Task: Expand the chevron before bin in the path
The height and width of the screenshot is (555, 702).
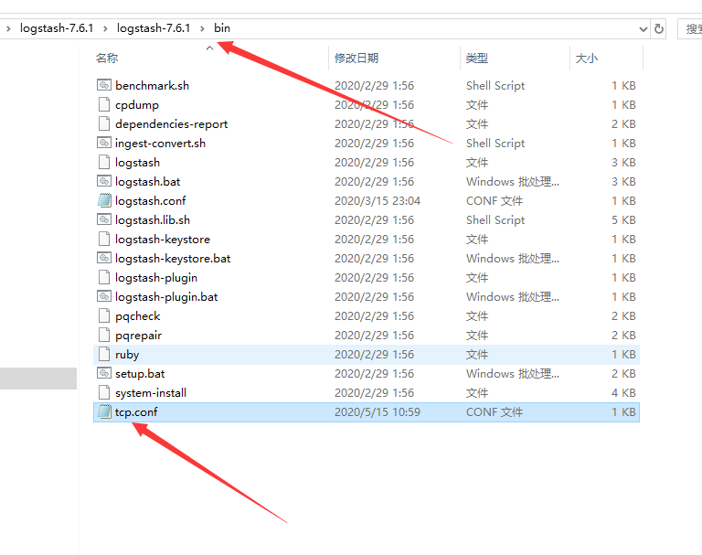Action: click(x=202, y=28)
